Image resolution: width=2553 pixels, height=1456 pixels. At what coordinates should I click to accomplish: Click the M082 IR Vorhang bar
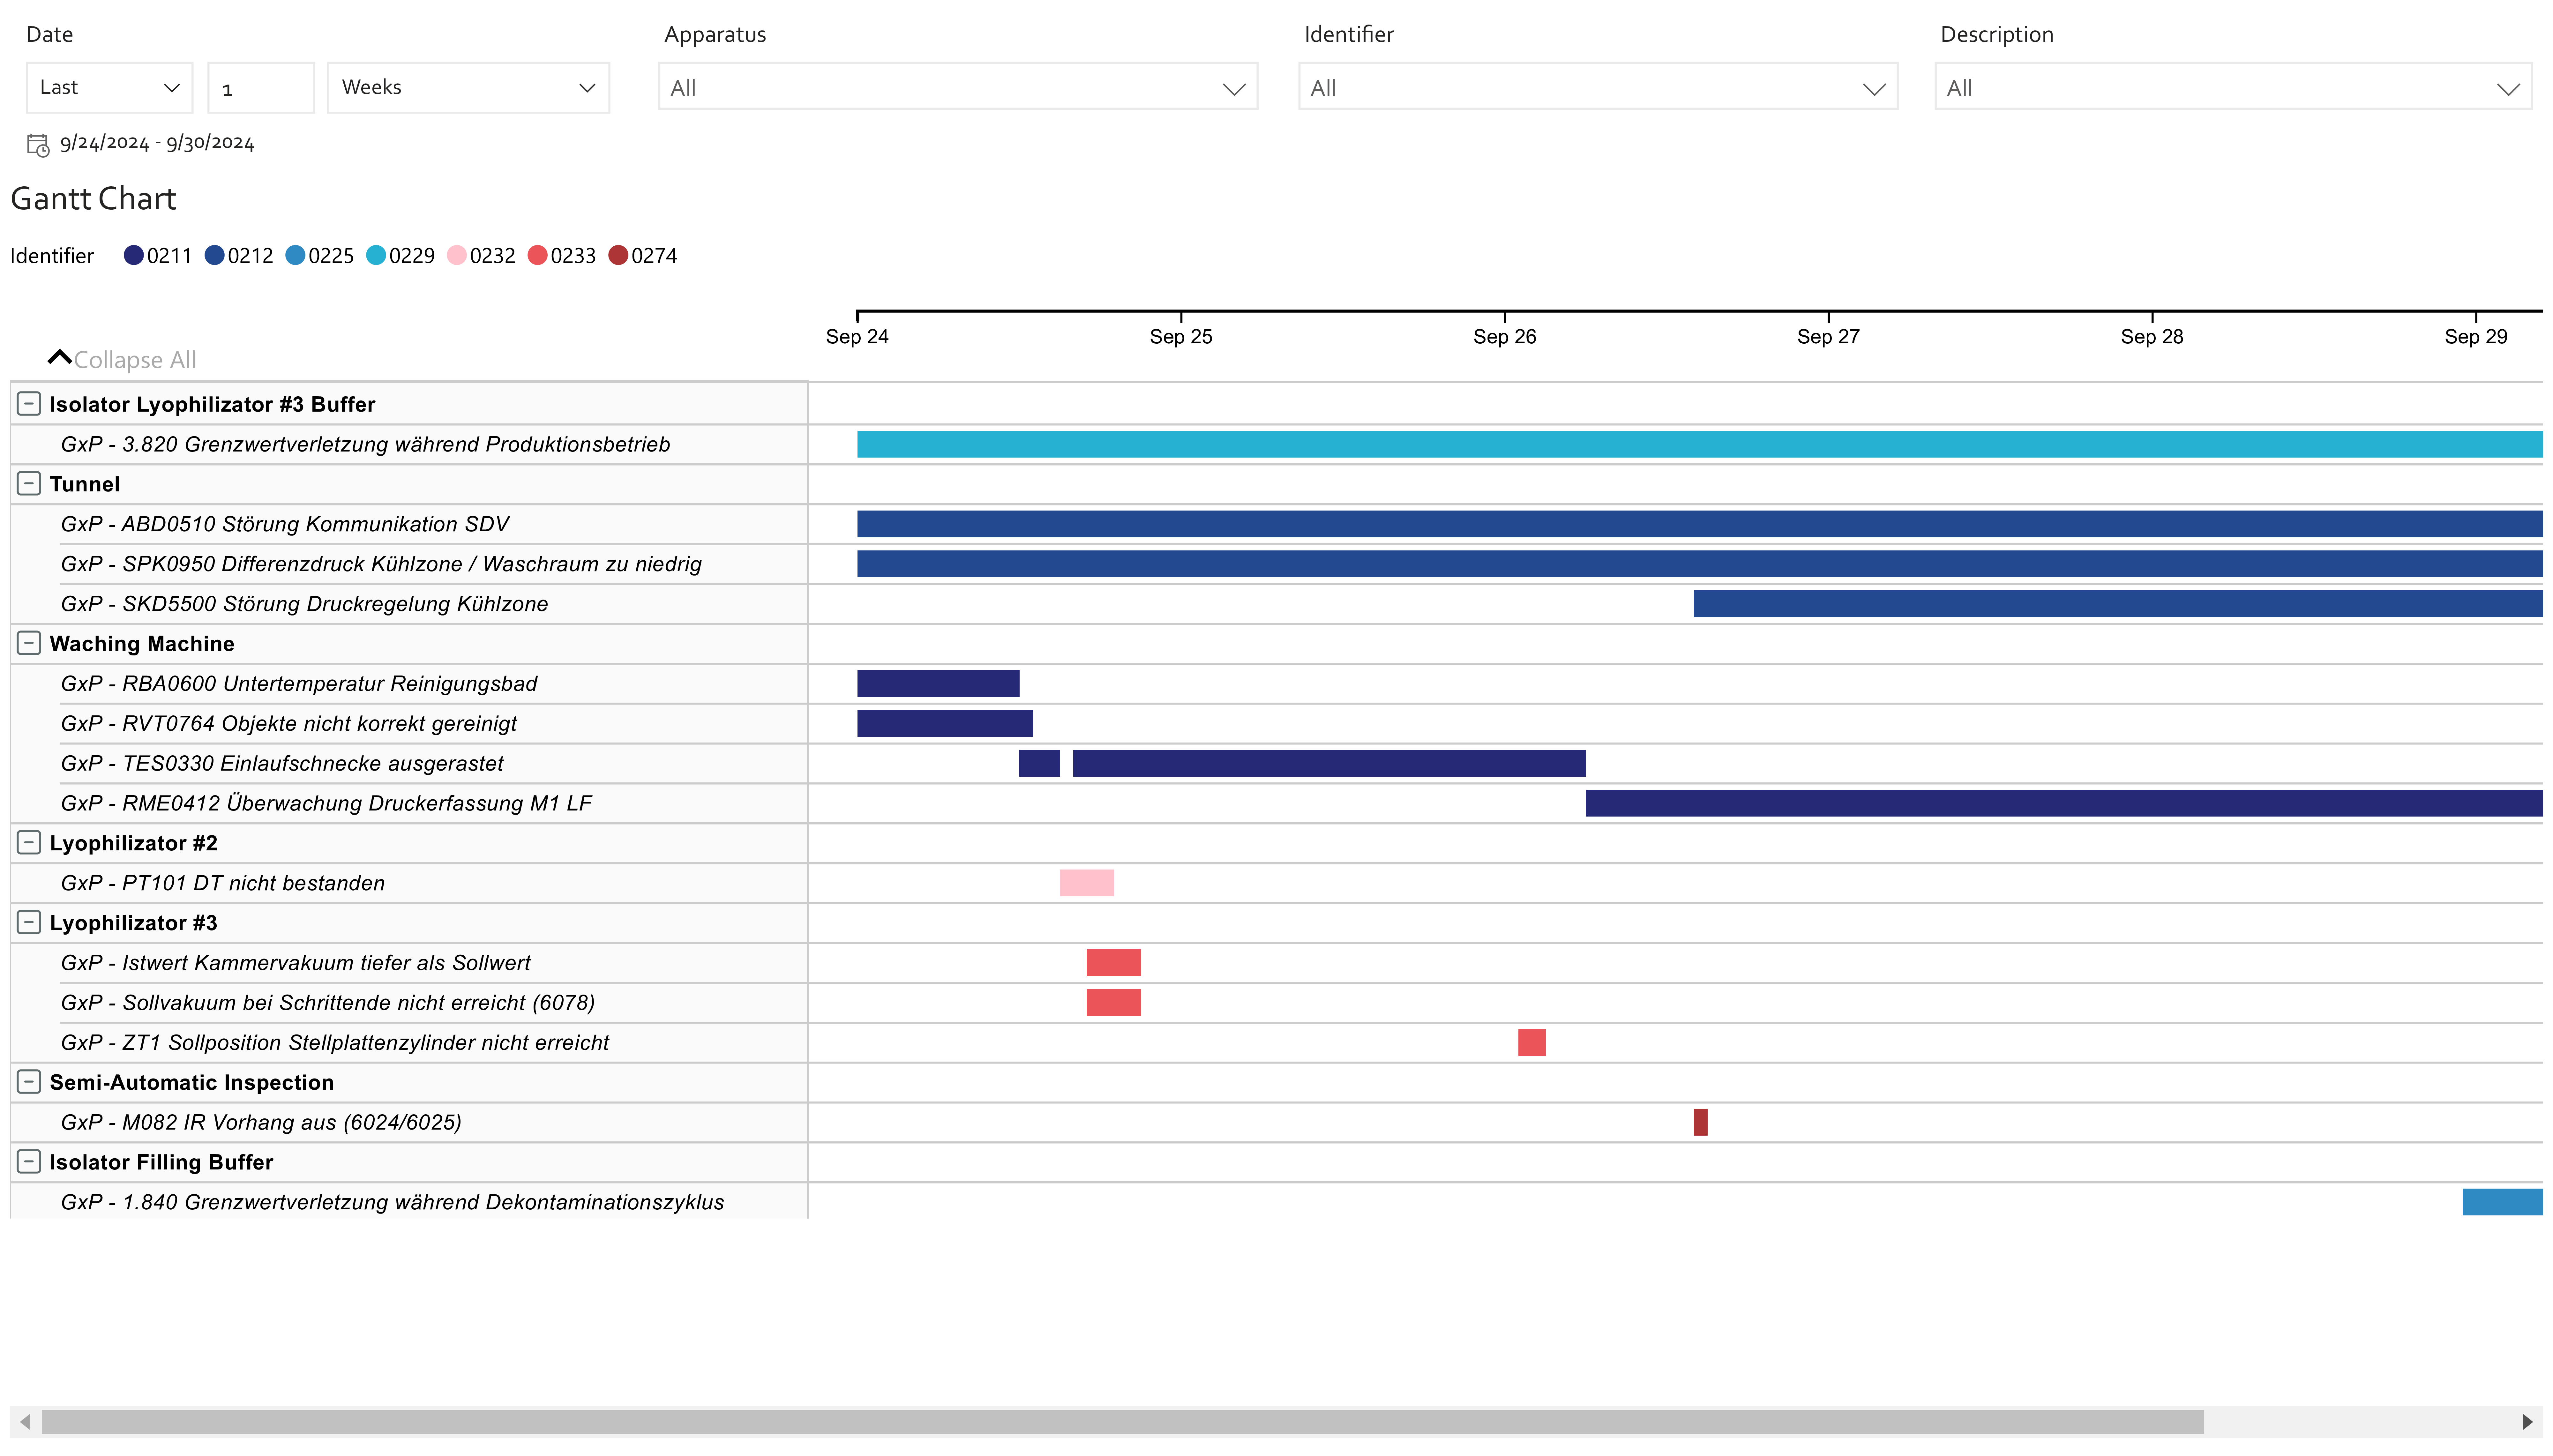[1701, 1122]
